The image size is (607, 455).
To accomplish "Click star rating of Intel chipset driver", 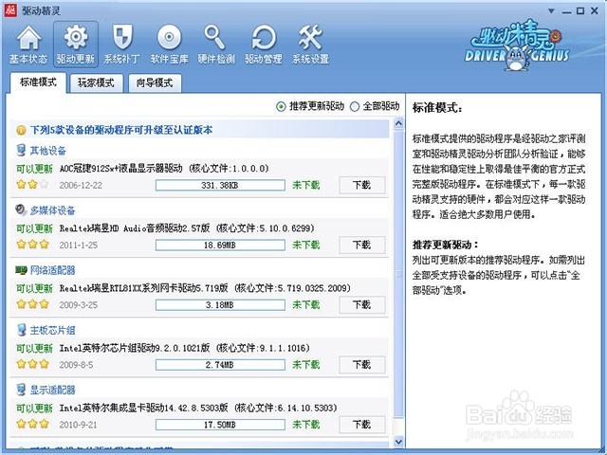I will (33, 364).
